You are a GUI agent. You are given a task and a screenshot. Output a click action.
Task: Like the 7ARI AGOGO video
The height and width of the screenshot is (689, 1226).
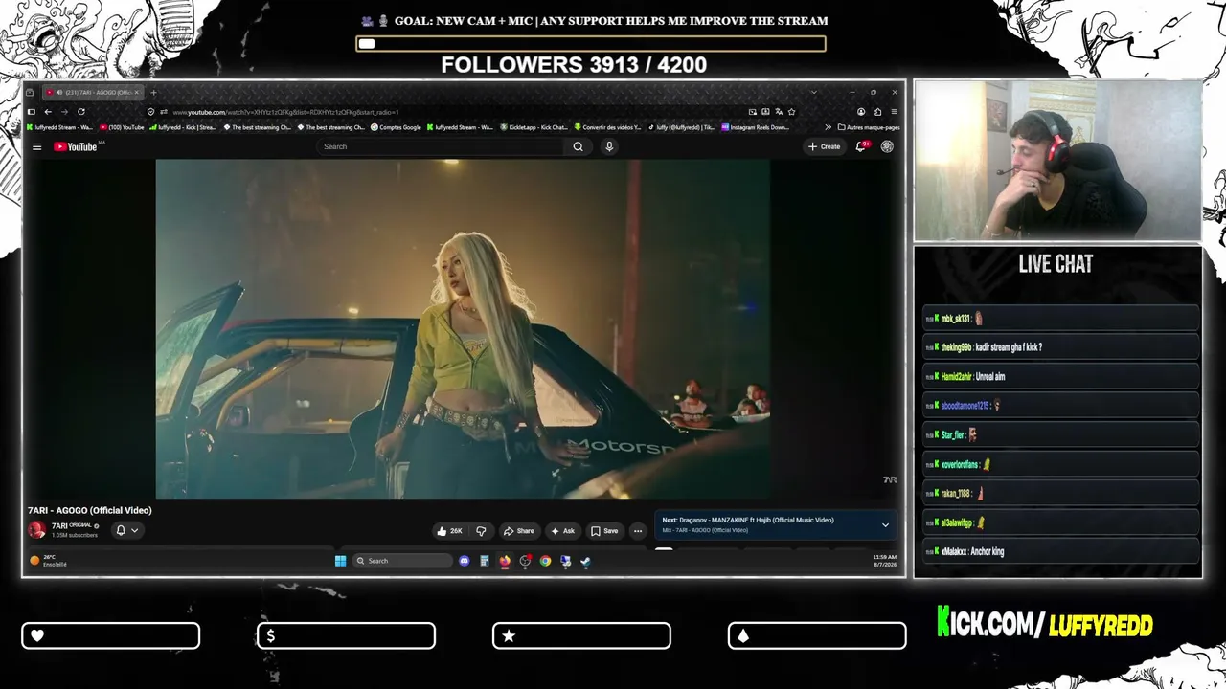[x=449, y=531]
